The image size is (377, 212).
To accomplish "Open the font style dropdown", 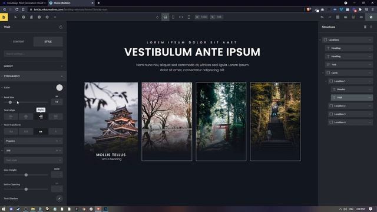I will pyautogui.click(x=34, y=160).
